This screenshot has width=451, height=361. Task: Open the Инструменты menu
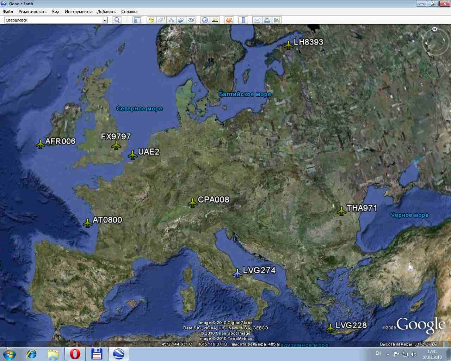click(x=78, y=12)
